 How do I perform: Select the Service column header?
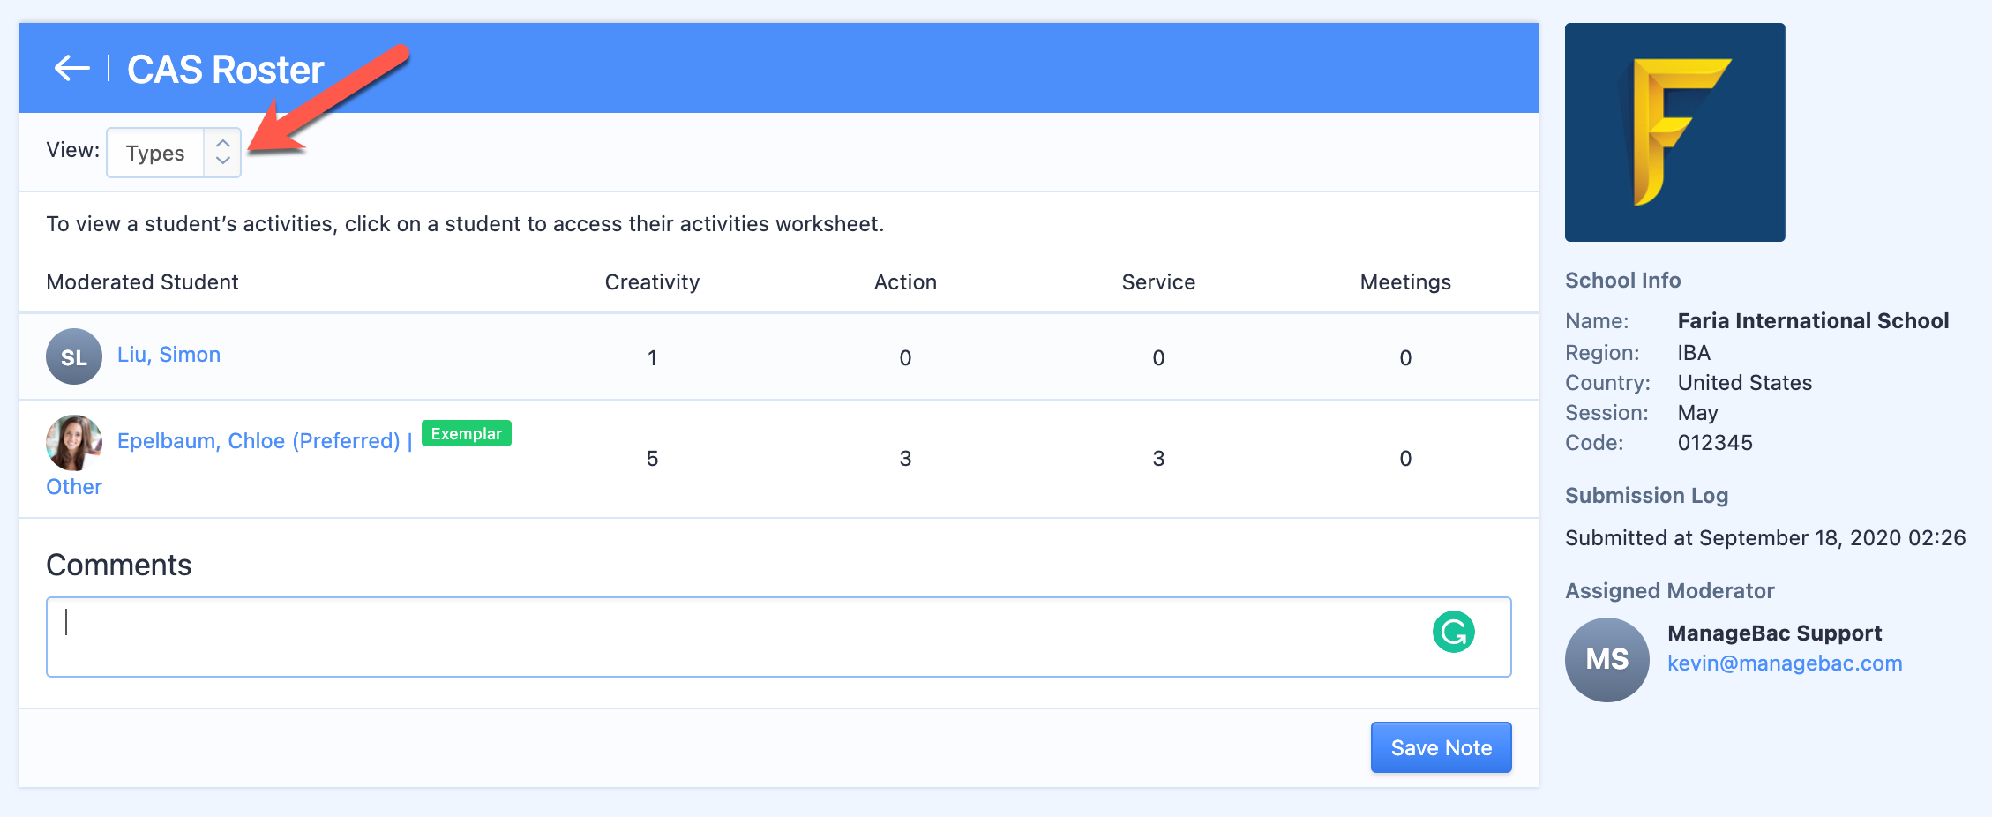point(1158,282)
